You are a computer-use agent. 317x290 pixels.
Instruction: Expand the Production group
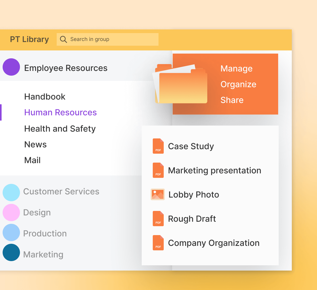click(45, 233)
